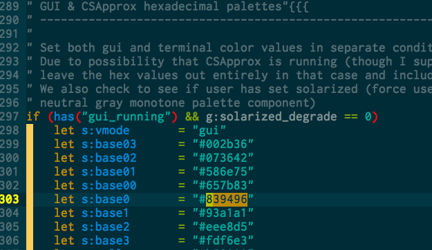Click the highlighted hex value 839496
Screen dimensions: 432x250
[x=227, y=199]
